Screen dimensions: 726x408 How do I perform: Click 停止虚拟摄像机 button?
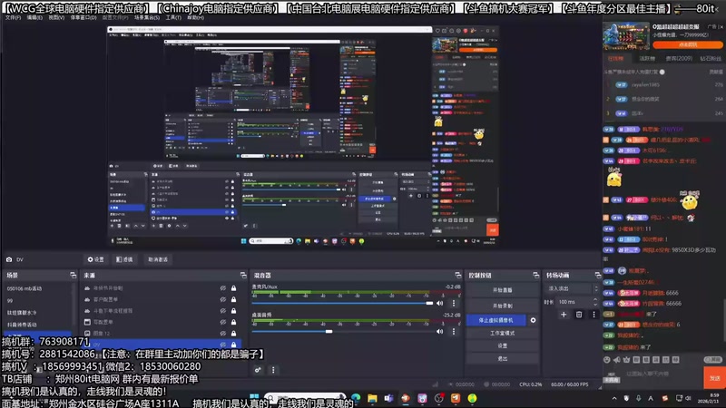coord(495,320)
